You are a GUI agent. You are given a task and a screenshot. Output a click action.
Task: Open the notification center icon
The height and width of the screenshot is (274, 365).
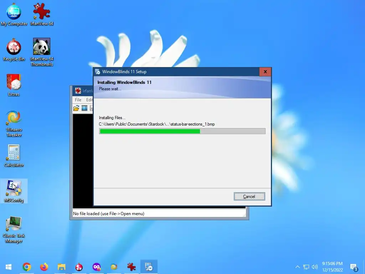354,267
